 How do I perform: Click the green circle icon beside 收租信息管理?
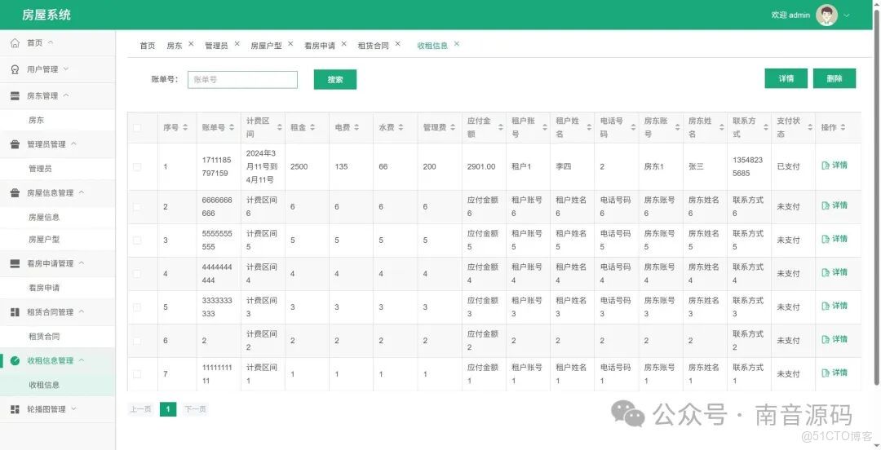pyautogui.click(x=15, y=360)
